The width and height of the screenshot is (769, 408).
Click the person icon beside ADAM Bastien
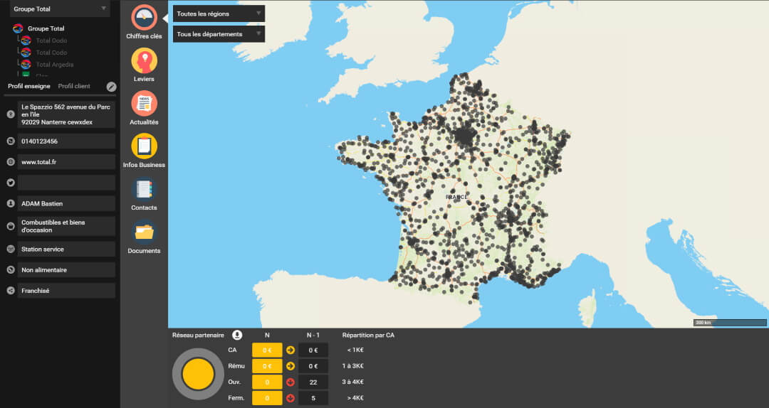click(10, 203)
